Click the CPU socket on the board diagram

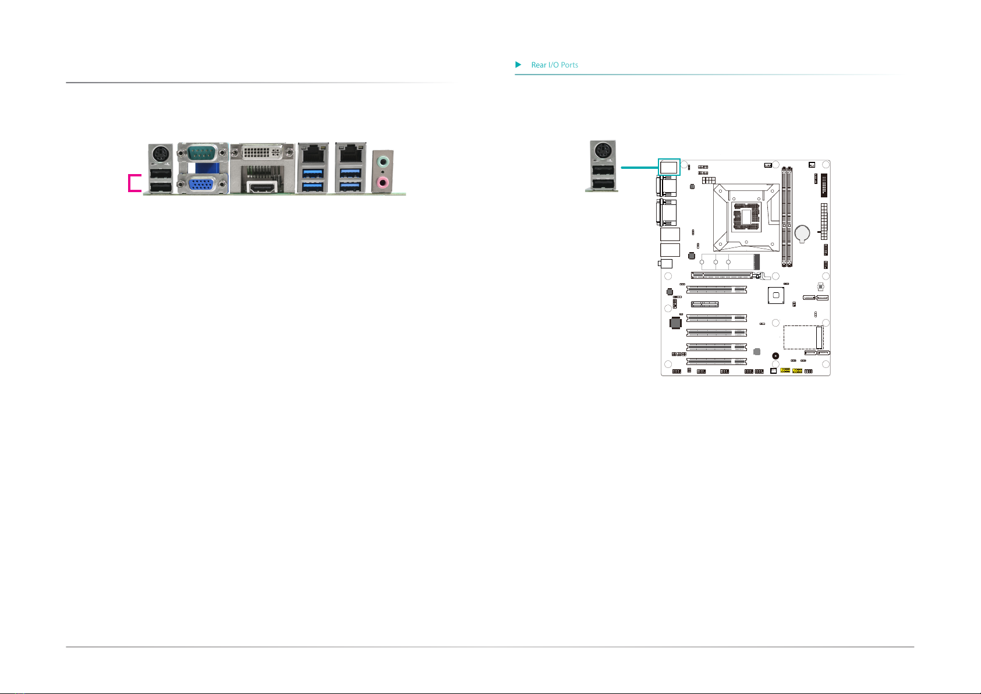coord(746,218)
